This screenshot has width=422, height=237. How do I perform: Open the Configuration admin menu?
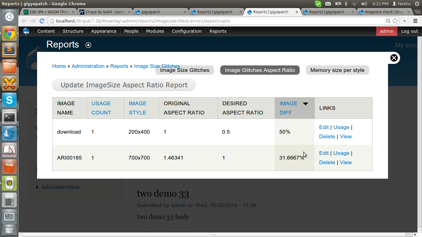point(187,31)
